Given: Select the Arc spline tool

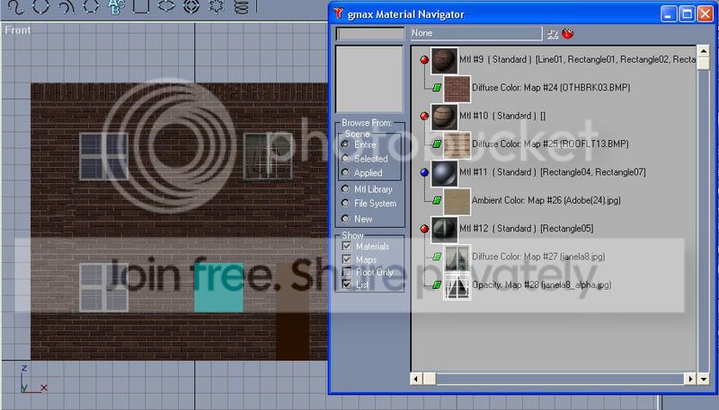Looking at the screenshot, I should point(66,6).
